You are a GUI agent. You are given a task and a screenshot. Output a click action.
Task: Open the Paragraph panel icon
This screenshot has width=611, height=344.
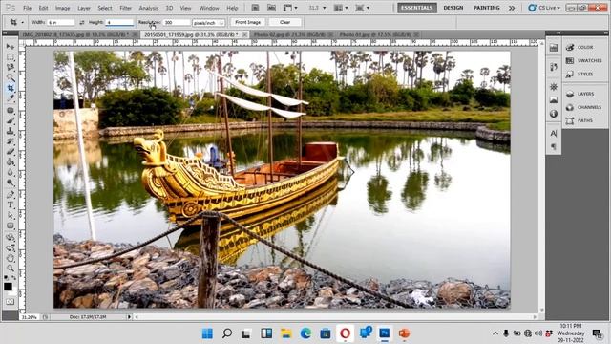(554, 146)
